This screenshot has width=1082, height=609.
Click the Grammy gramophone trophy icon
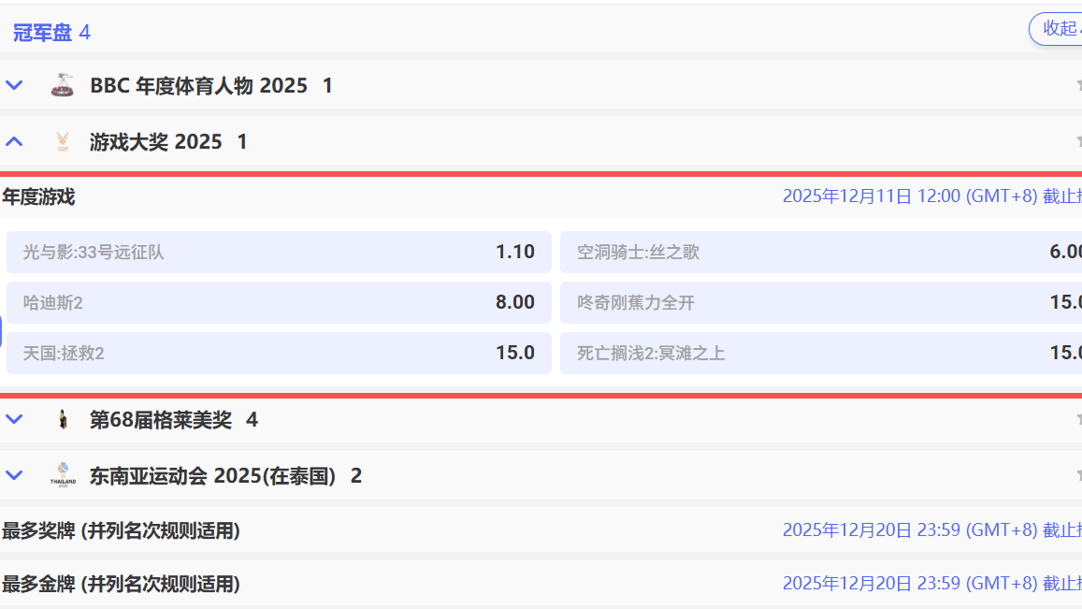point(63,419)
